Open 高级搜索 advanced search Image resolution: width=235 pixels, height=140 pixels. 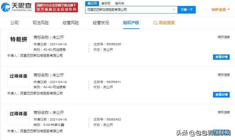point(167,23)
